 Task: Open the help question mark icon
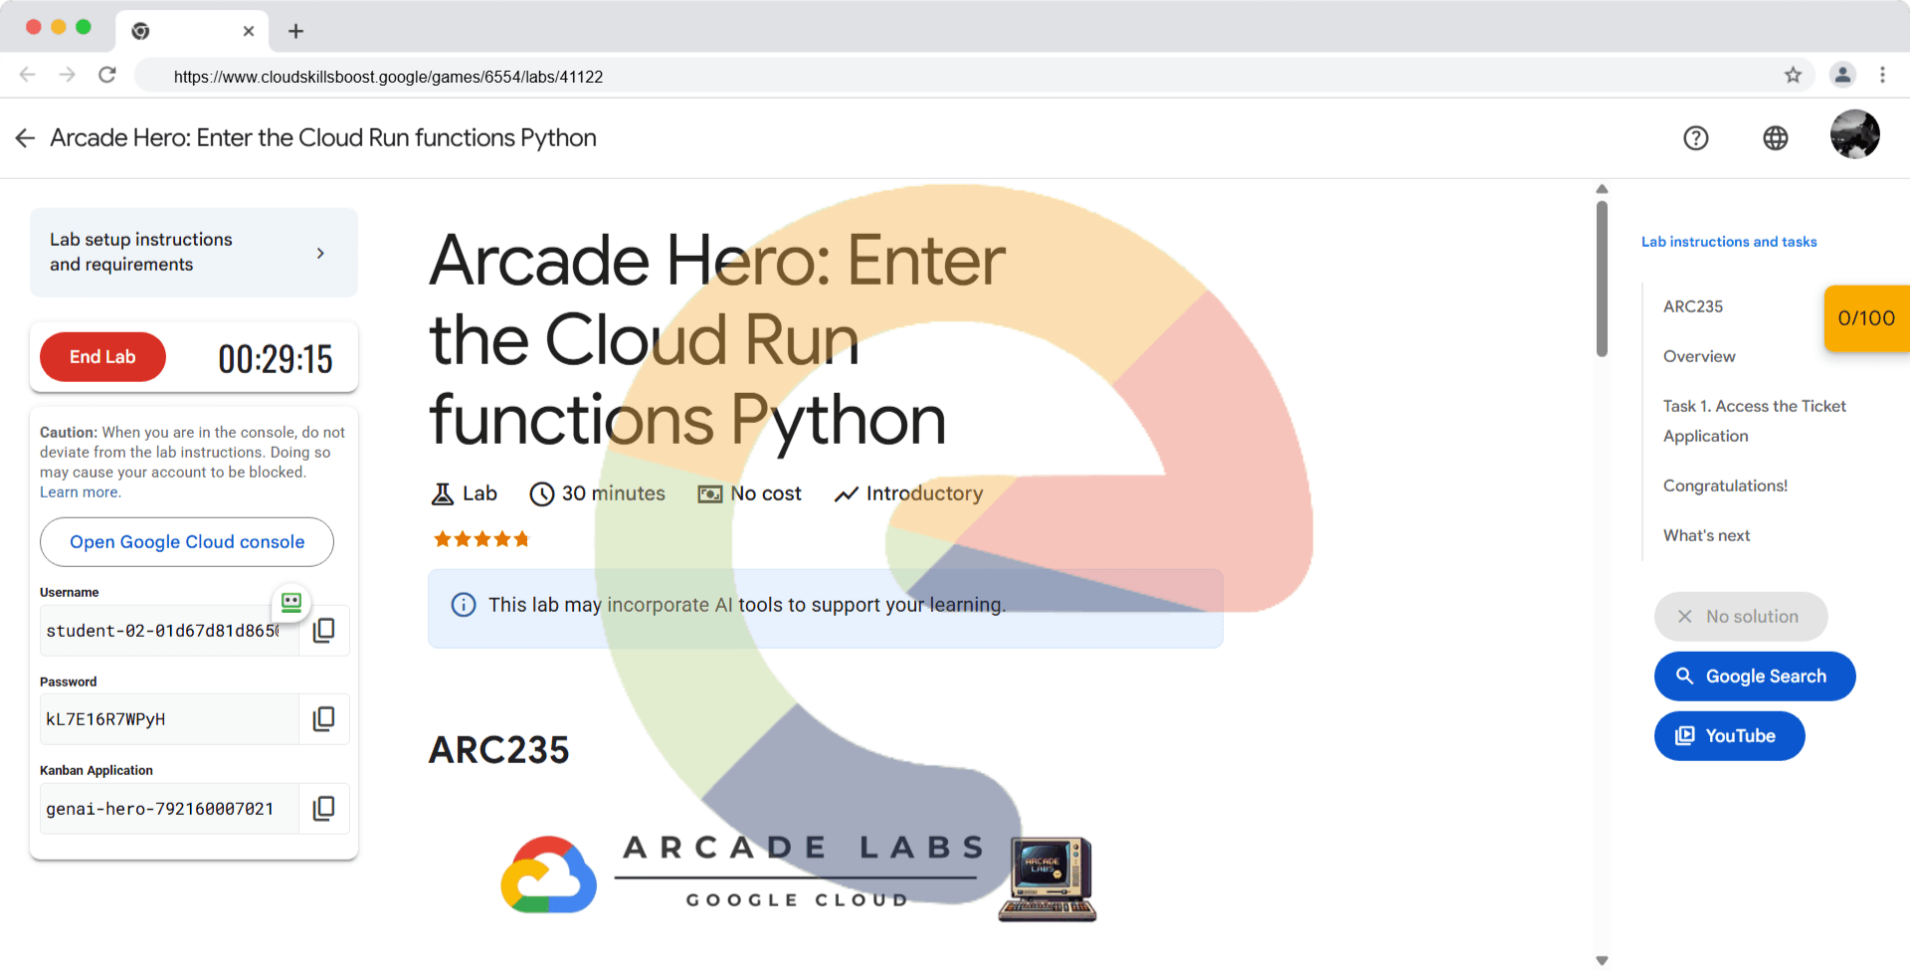(1695, 138)
